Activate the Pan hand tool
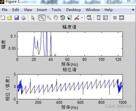 coord(56,18)
